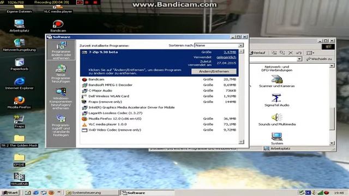Click Systemsteuerung scrollbar down arrow
This screenshot has width=349, height=196.
pos(332,143)
